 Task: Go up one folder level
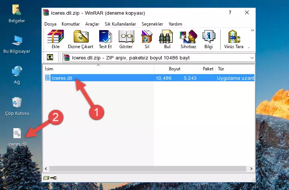coord(50,57)
